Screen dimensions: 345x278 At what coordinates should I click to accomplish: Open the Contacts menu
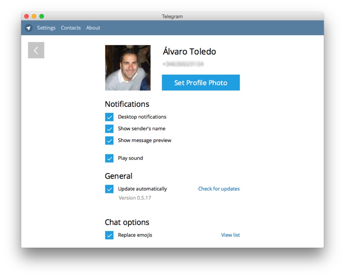(x=70, y=28)
